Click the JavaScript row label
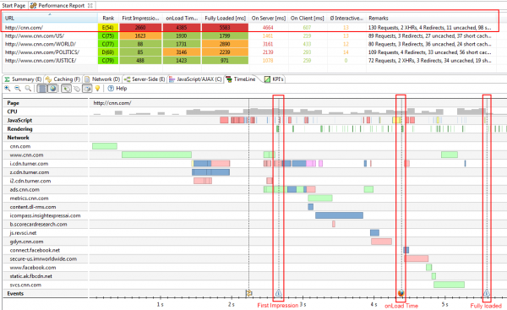The height and width of the screenshot is (310, 507). [x=19, y=120]
